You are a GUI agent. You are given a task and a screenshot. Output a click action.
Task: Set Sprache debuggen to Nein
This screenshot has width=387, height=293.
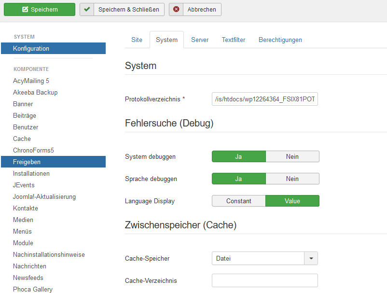tap(292, 179)
